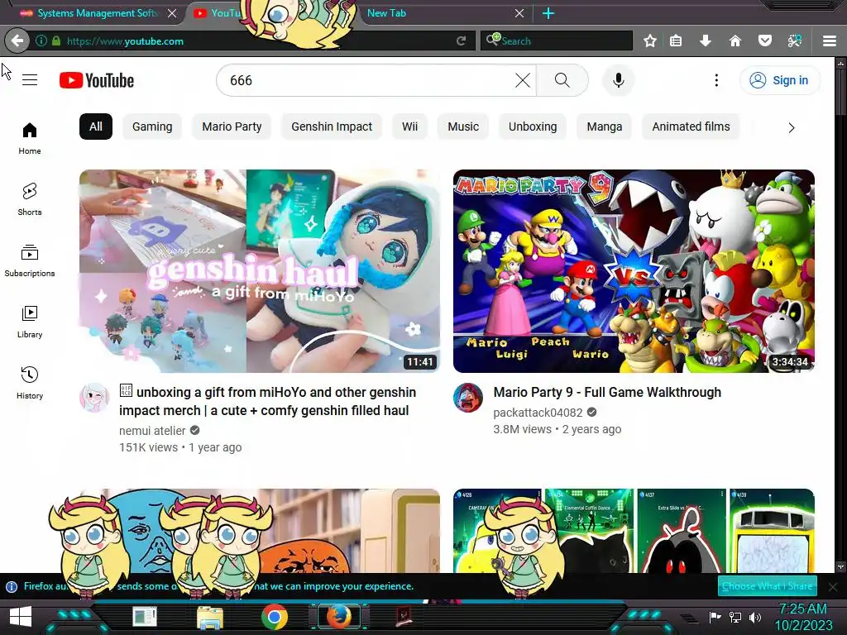
Task: Open the YouTube guide hamburger menu
Action: coord(30,80)
